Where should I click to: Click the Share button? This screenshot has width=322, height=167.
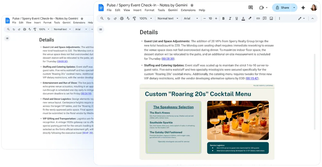(x=282, y=8)
